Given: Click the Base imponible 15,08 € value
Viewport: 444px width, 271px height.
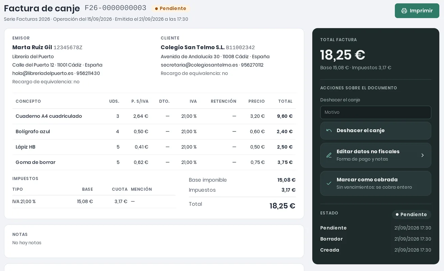Looking at the screenshot, I should (x=286, y=180).
